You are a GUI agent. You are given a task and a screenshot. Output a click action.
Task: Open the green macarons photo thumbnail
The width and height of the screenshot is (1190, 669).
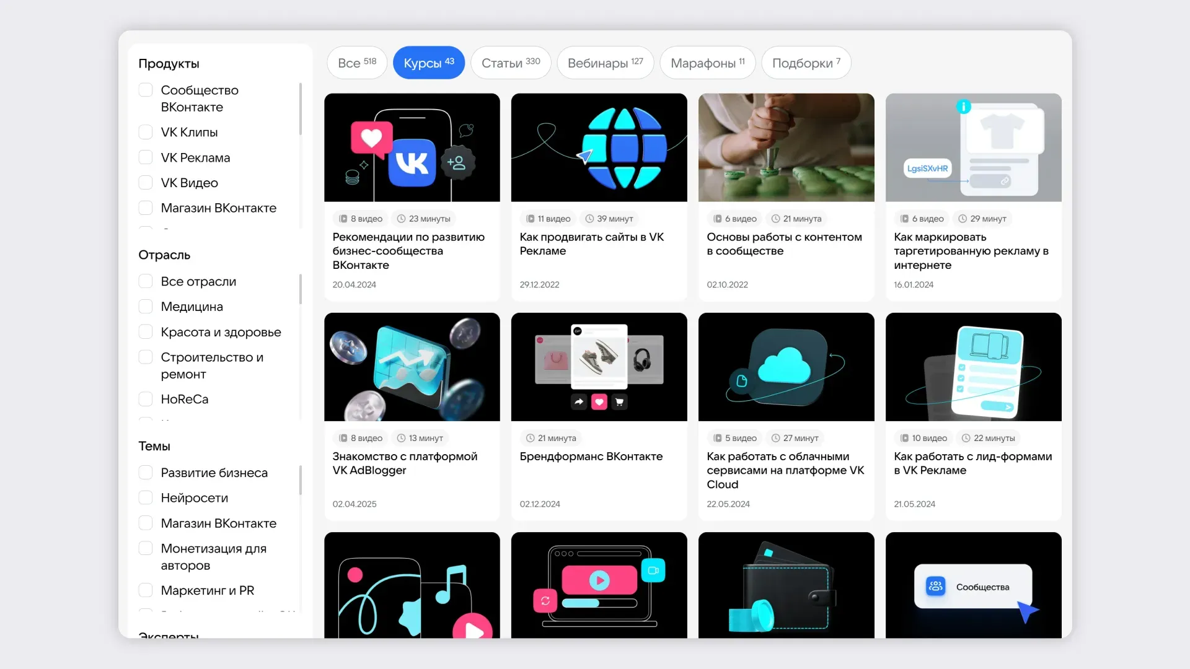point(787,147)
